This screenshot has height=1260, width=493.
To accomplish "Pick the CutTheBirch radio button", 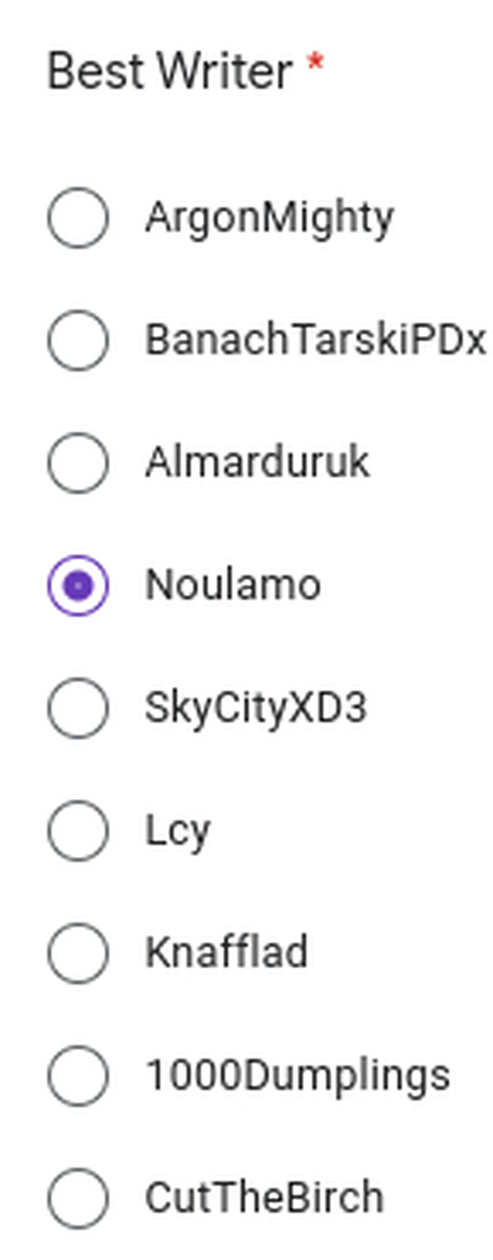I will [x=78, y=1198].
